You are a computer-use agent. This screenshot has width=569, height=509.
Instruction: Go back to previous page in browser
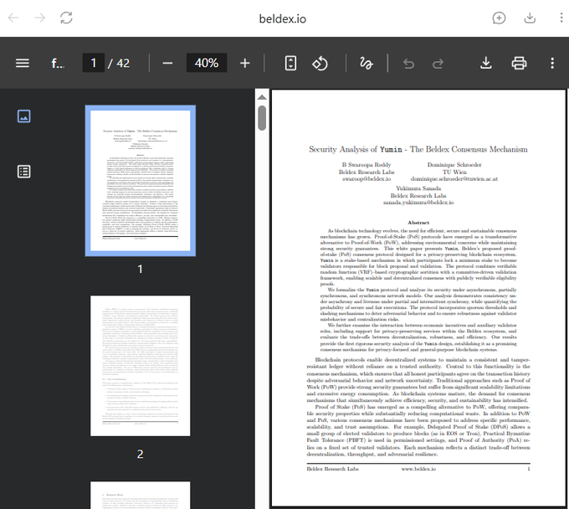coord(13,18)
